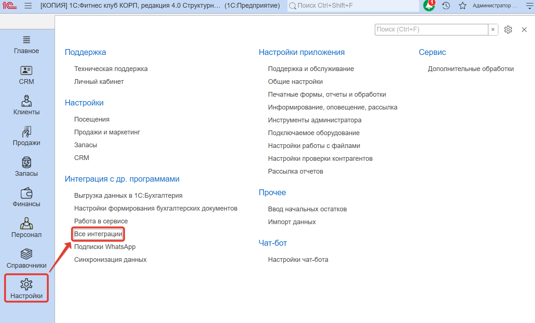Open the Персонал sidebar section
The image size is (535, 323).
(26, 228)
